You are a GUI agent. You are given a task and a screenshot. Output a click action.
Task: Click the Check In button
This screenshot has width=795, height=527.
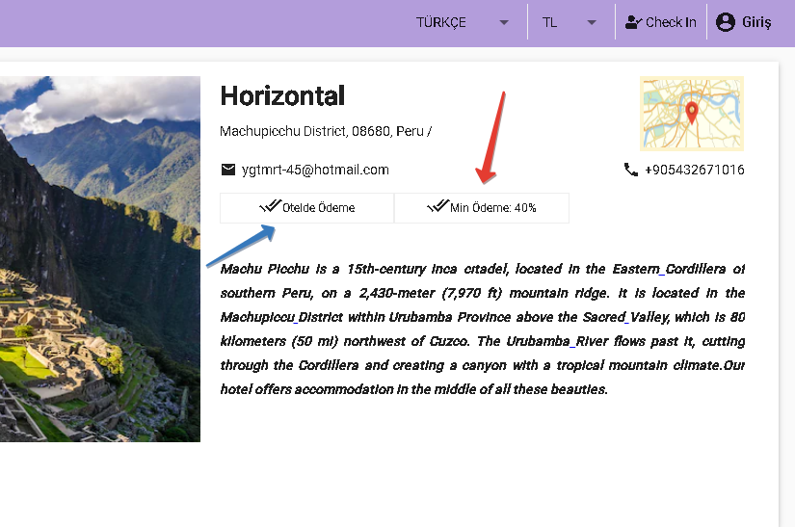point(661,22)
